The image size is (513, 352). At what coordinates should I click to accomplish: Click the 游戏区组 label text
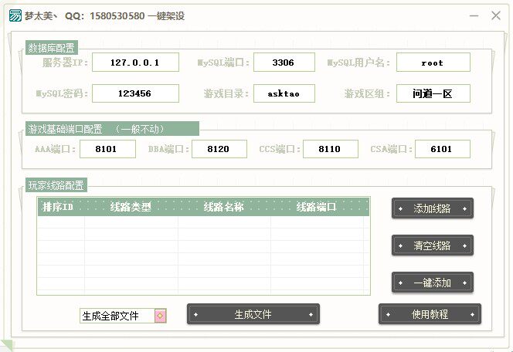367,94
